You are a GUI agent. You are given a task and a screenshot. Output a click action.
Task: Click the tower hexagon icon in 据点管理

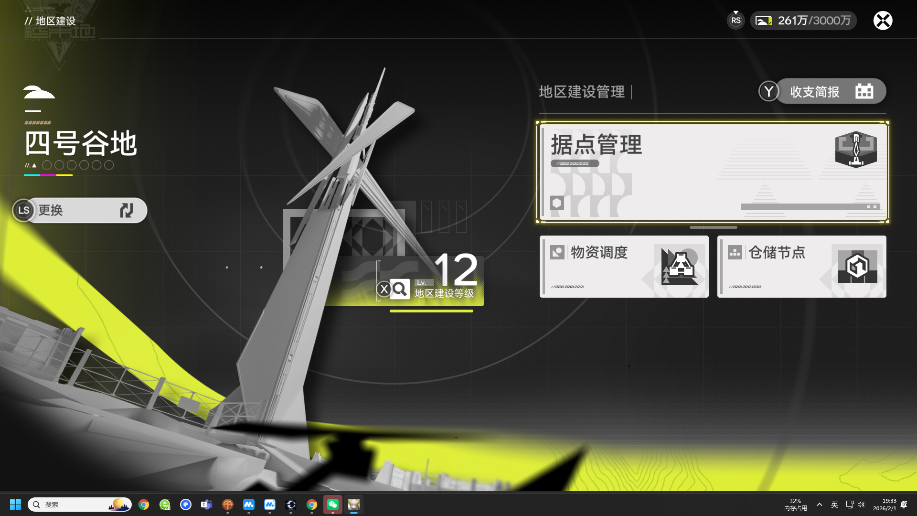pos(856,149)
